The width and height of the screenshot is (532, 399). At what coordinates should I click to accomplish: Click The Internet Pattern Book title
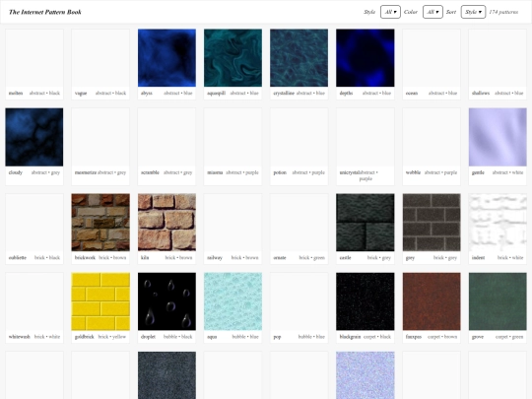click(45, 12)
